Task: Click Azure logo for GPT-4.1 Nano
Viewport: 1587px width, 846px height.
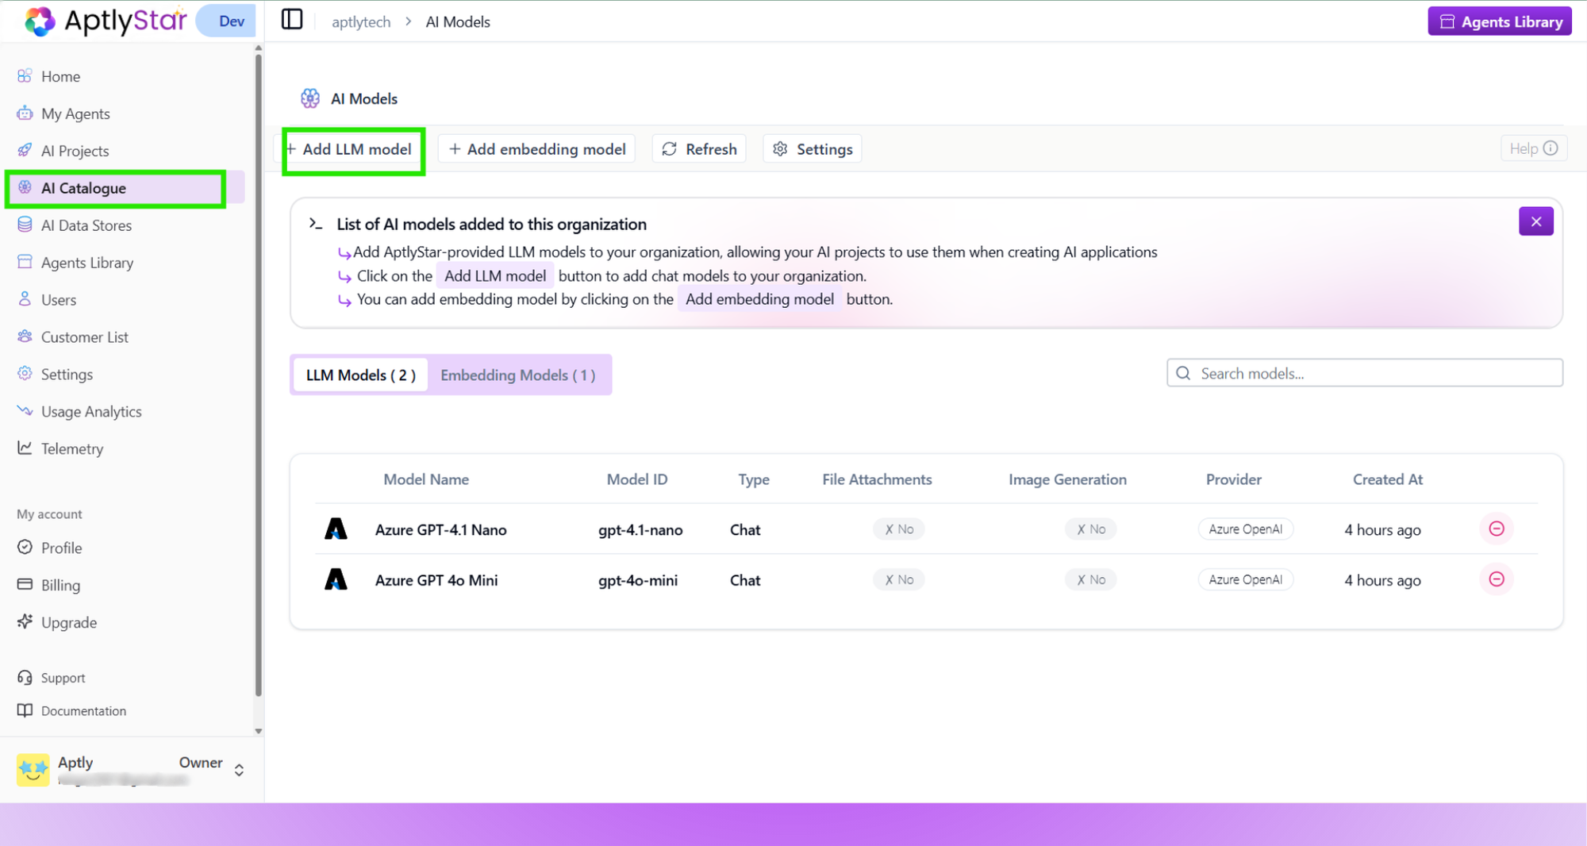Action: [336, 529]
